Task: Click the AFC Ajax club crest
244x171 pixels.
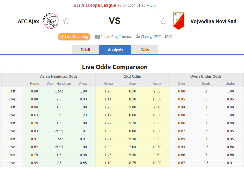Action: click(50, 21)
